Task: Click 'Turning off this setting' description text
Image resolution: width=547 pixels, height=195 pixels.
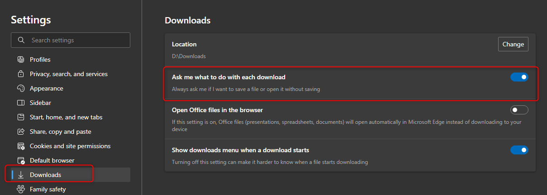Action: (270, 162)
